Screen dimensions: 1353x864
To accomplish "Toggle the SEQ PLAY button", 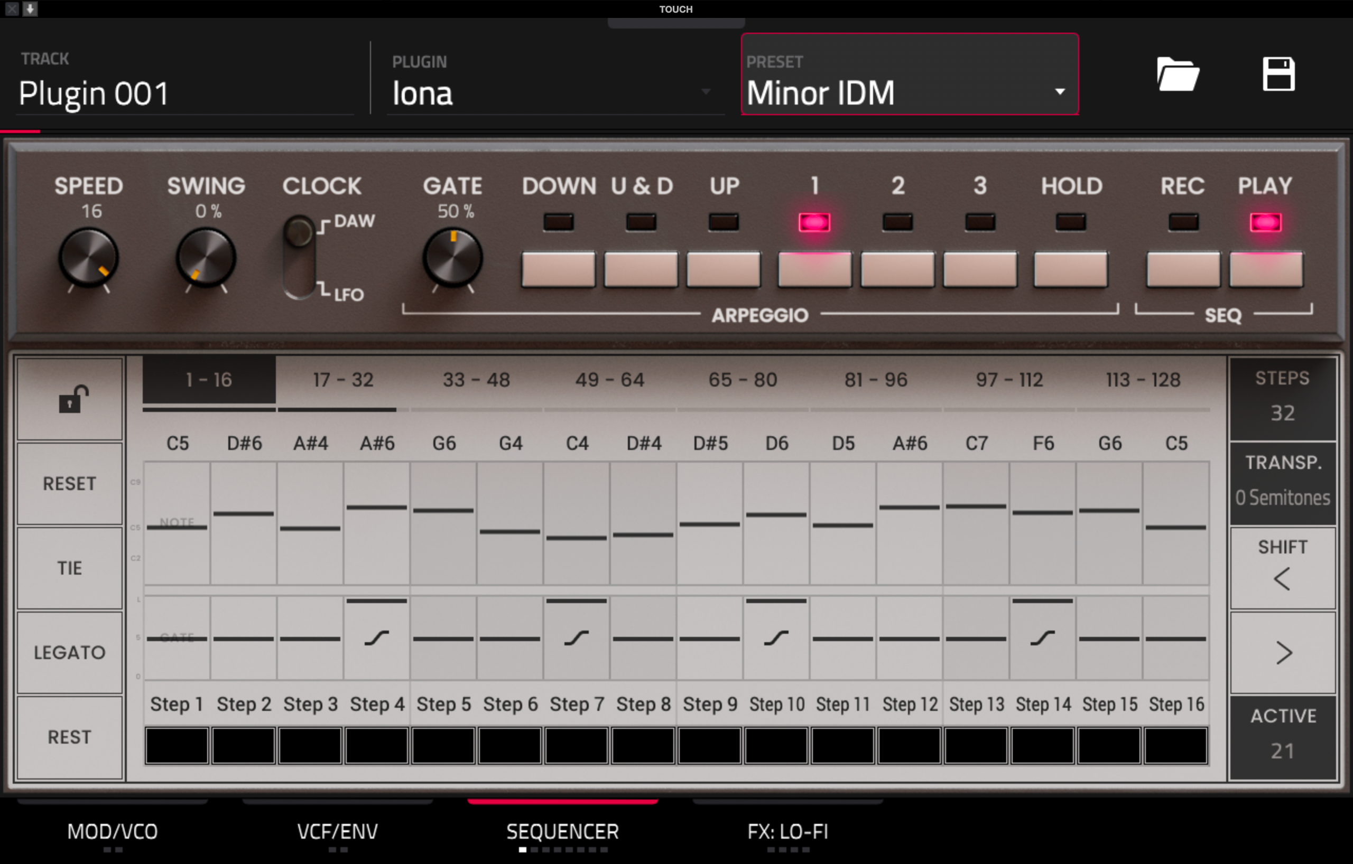I will [x=1265, y=269].
